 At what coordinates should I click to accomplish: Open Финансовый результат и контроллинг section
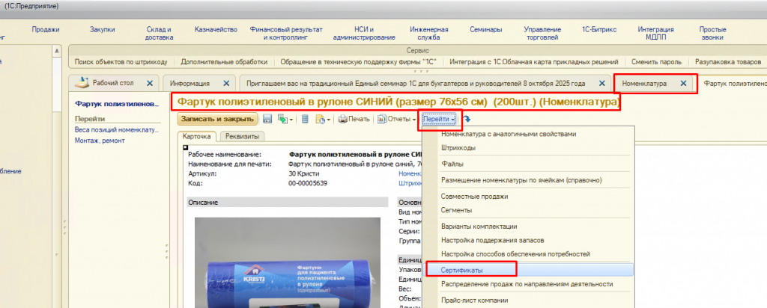point(286,33)
